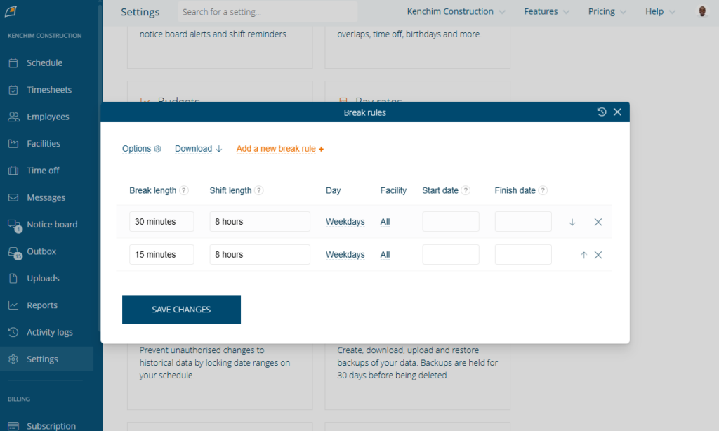This screenshot has width=719, height=431.
Task: Click the Activity logs history icon
Action: tap(13, 332)
